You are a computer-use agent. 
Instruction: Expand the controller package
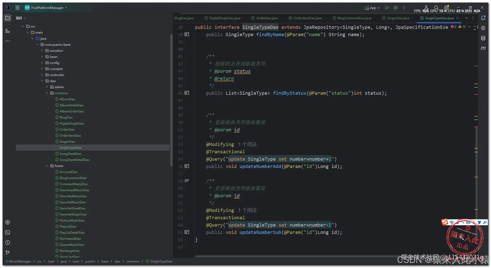click(42, 75)
